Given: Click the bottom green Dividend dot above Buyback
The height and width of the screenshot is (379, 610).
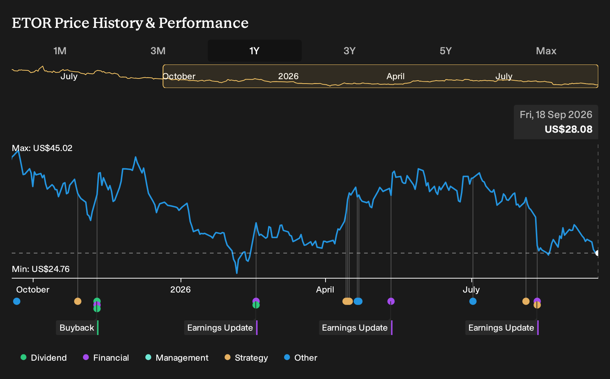Looking at the screenshot, I should [97, 309].
